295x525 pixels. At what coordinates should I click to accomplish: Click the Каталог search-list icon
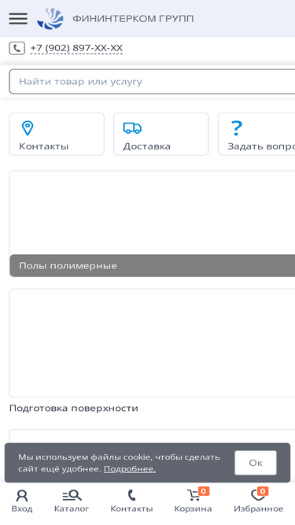tap(72, 495)
